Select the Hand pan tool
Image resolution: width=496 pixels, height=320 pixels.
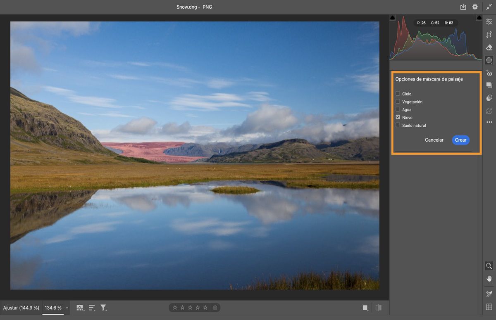point(489,279)
